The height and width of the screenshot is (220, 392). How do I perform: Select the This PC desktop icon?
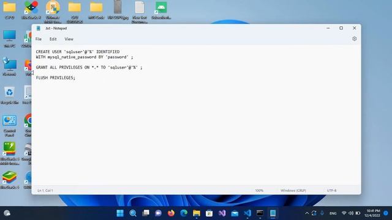[x=10, y=39]
